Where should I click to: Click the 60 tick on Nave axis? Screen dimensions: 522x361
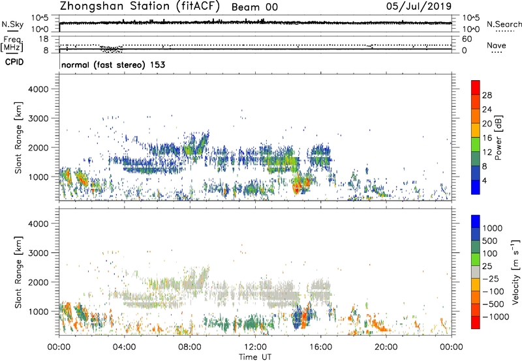[x=467, y=39]
